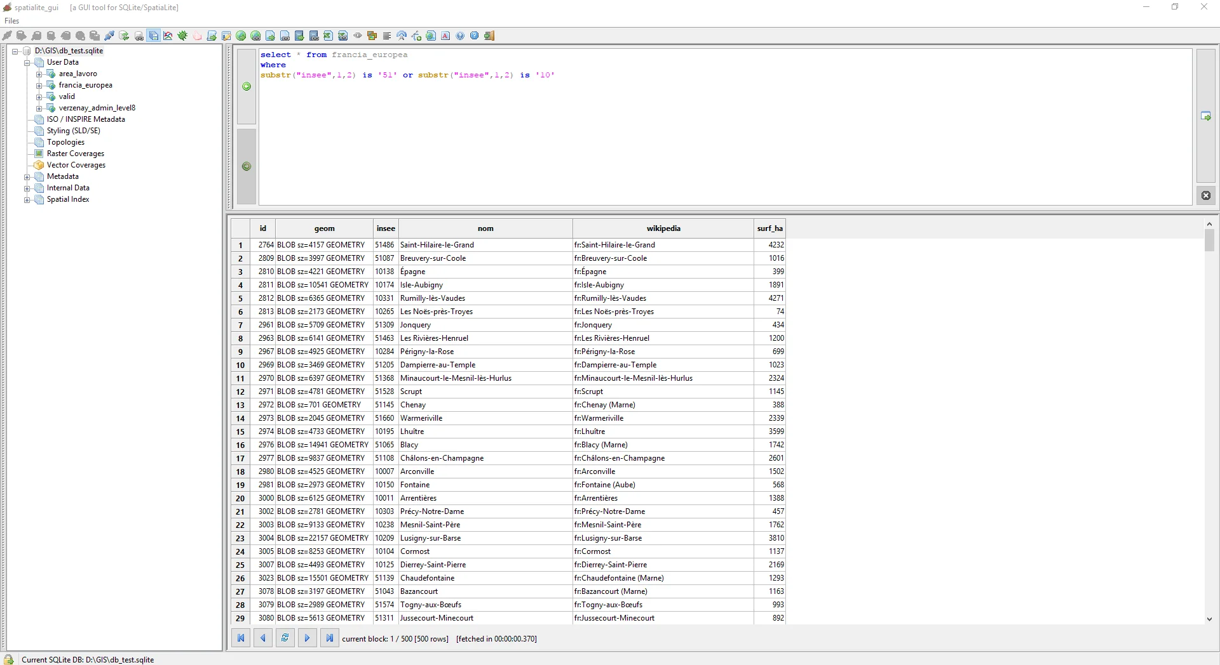Click the results vertical scrollbar thumb
This screenshot has width=1220, height=665.
click(1209, 240)
